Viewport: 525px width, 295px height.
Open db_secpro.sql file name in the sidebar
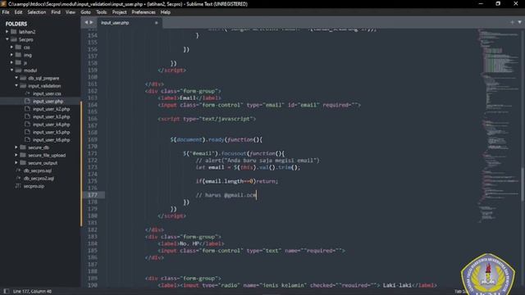tap(38, 170)
